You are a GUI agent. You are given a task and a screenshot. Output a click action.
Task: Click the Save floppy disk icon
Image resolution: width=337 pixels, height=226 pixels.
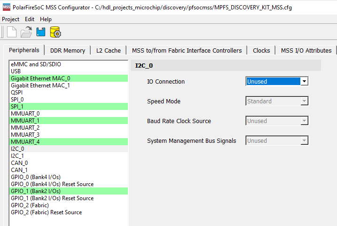pos(41,32)
